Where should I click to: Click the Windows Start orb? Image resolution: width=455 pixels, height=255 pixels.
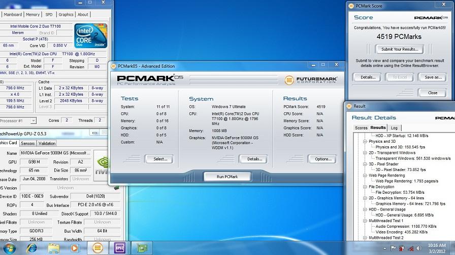(9, 248)
